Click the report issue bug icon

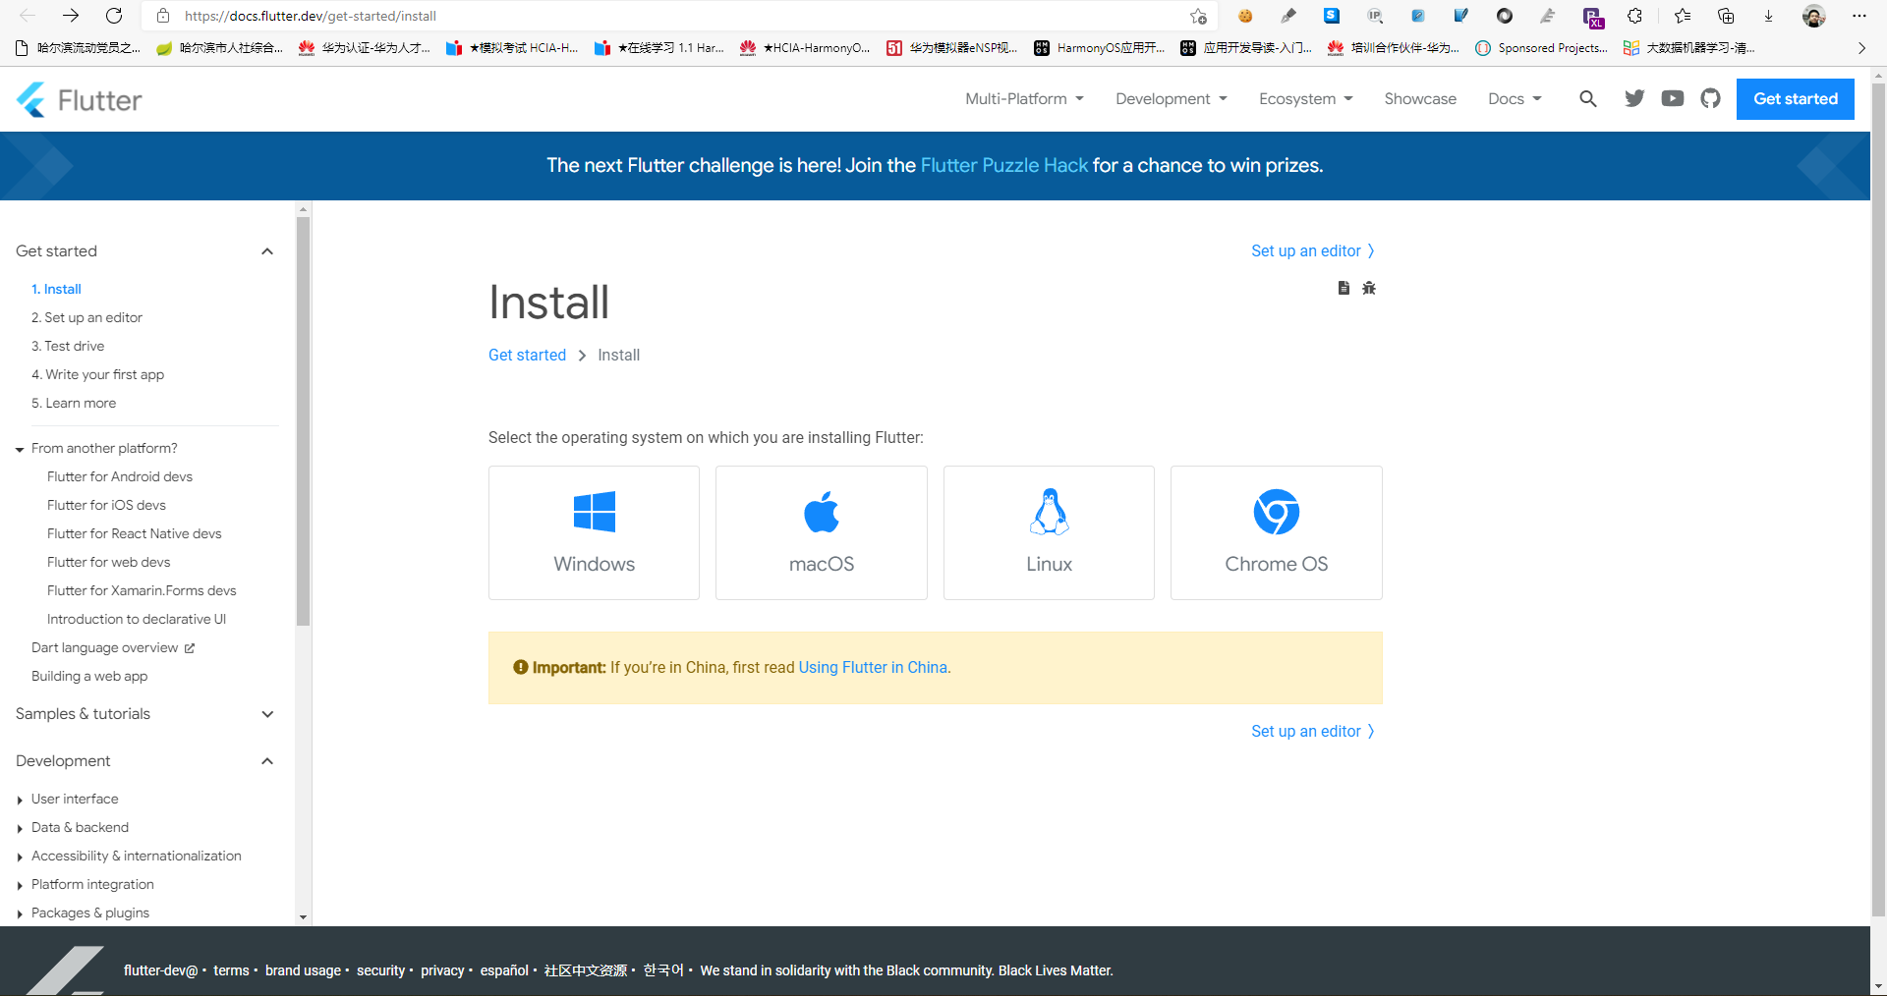point(1369,288)
